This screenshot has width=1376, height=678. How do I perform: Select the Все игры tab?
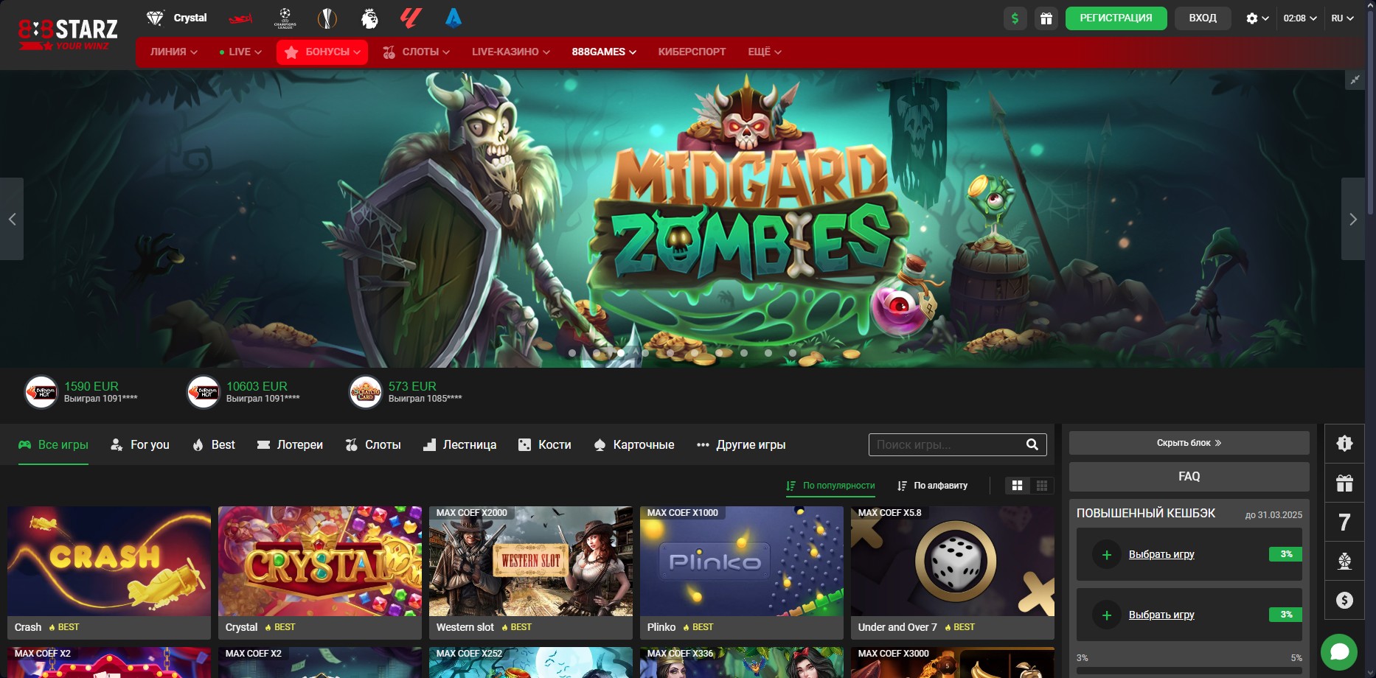click(x=53, y=444)
